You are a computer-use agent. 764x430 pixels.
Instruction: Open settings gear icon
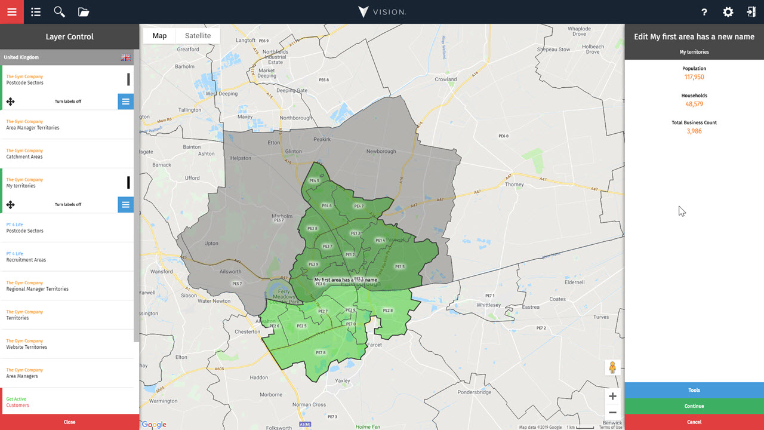coord(728,12)
